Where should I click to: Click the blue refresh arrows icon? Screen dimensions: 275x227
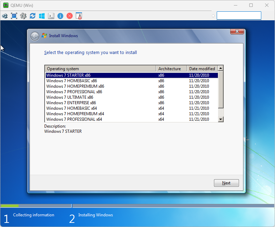click(x=33, y=16)
